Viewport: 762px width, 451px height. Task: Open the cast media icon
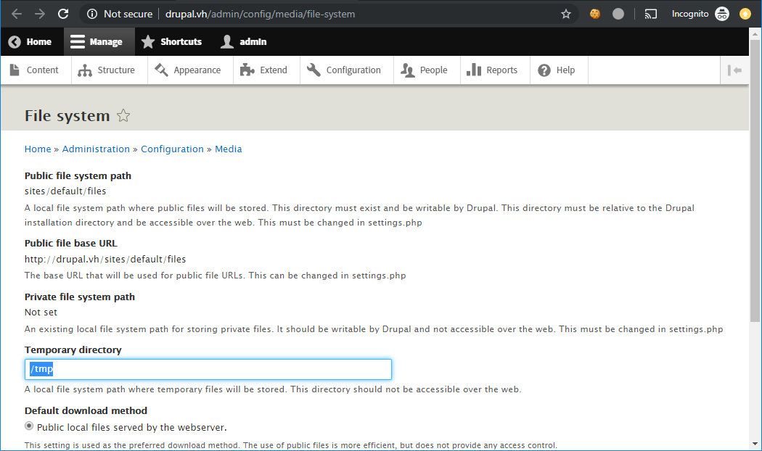click(651, 14)
